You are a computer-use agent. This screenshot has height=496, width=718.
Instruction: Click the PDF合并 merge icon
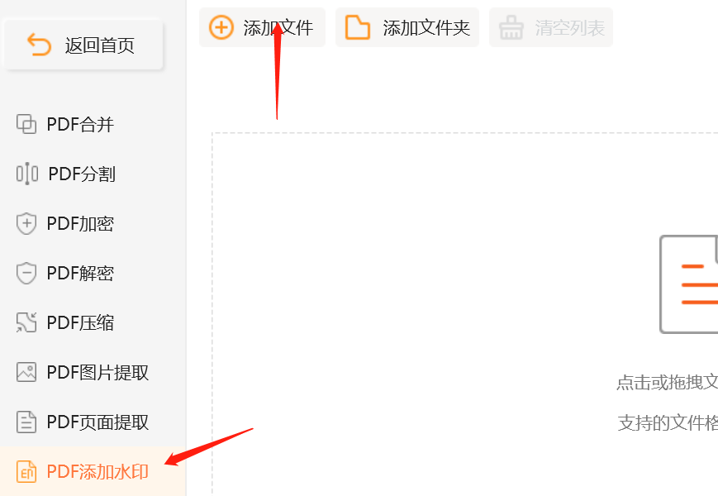tap(26, 124)
